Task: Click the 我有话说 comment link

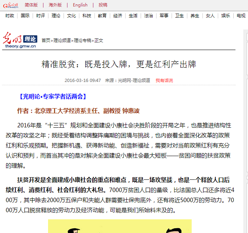Action: pyautogui.click(x=164, y=80)
